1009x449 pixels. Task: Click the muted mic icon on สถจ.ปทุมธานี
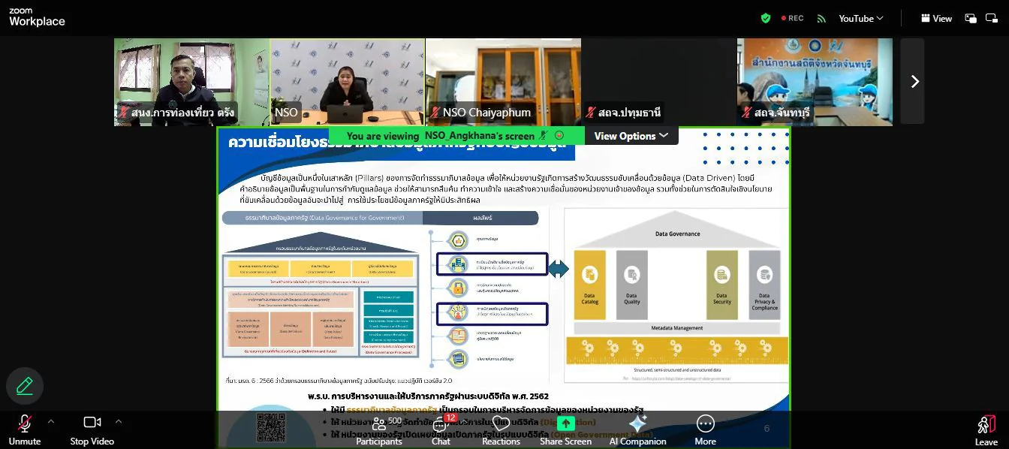[x=591, y=113]
